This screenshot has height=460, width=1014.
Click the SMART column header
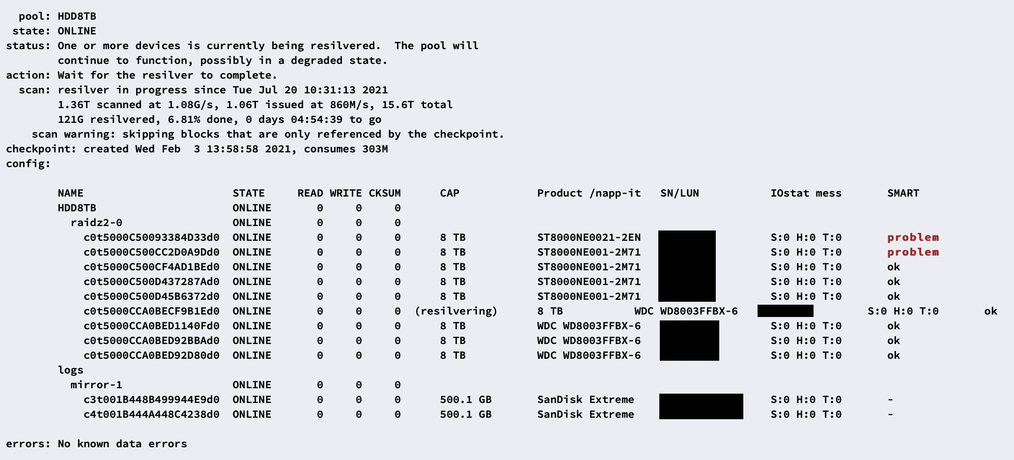point(903,193)
